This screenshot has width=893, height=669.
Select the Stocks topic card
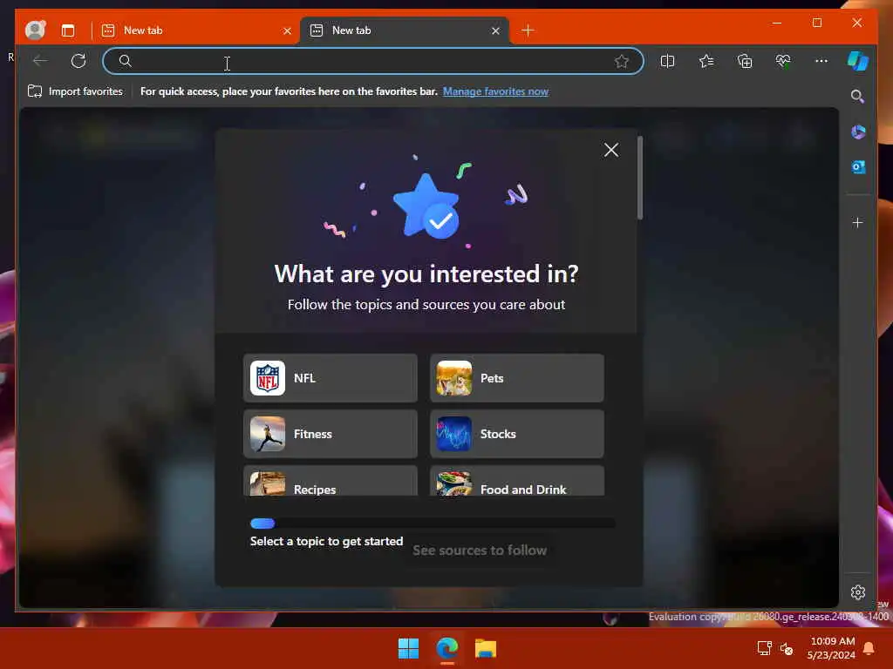[x=517, y=434]
